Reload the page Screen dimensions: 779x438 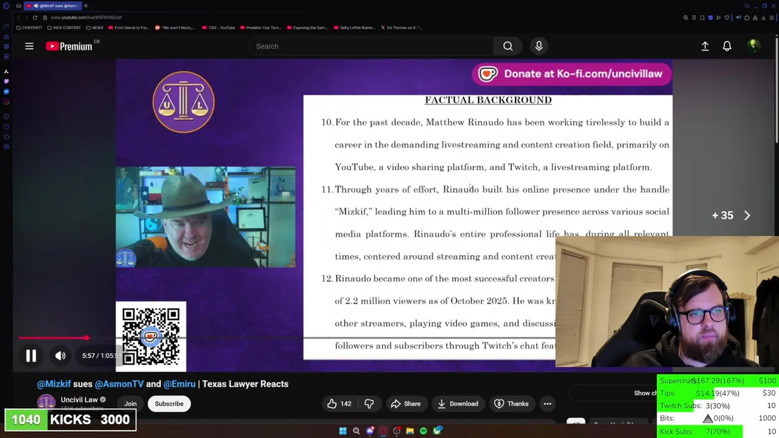click(35, 17)
